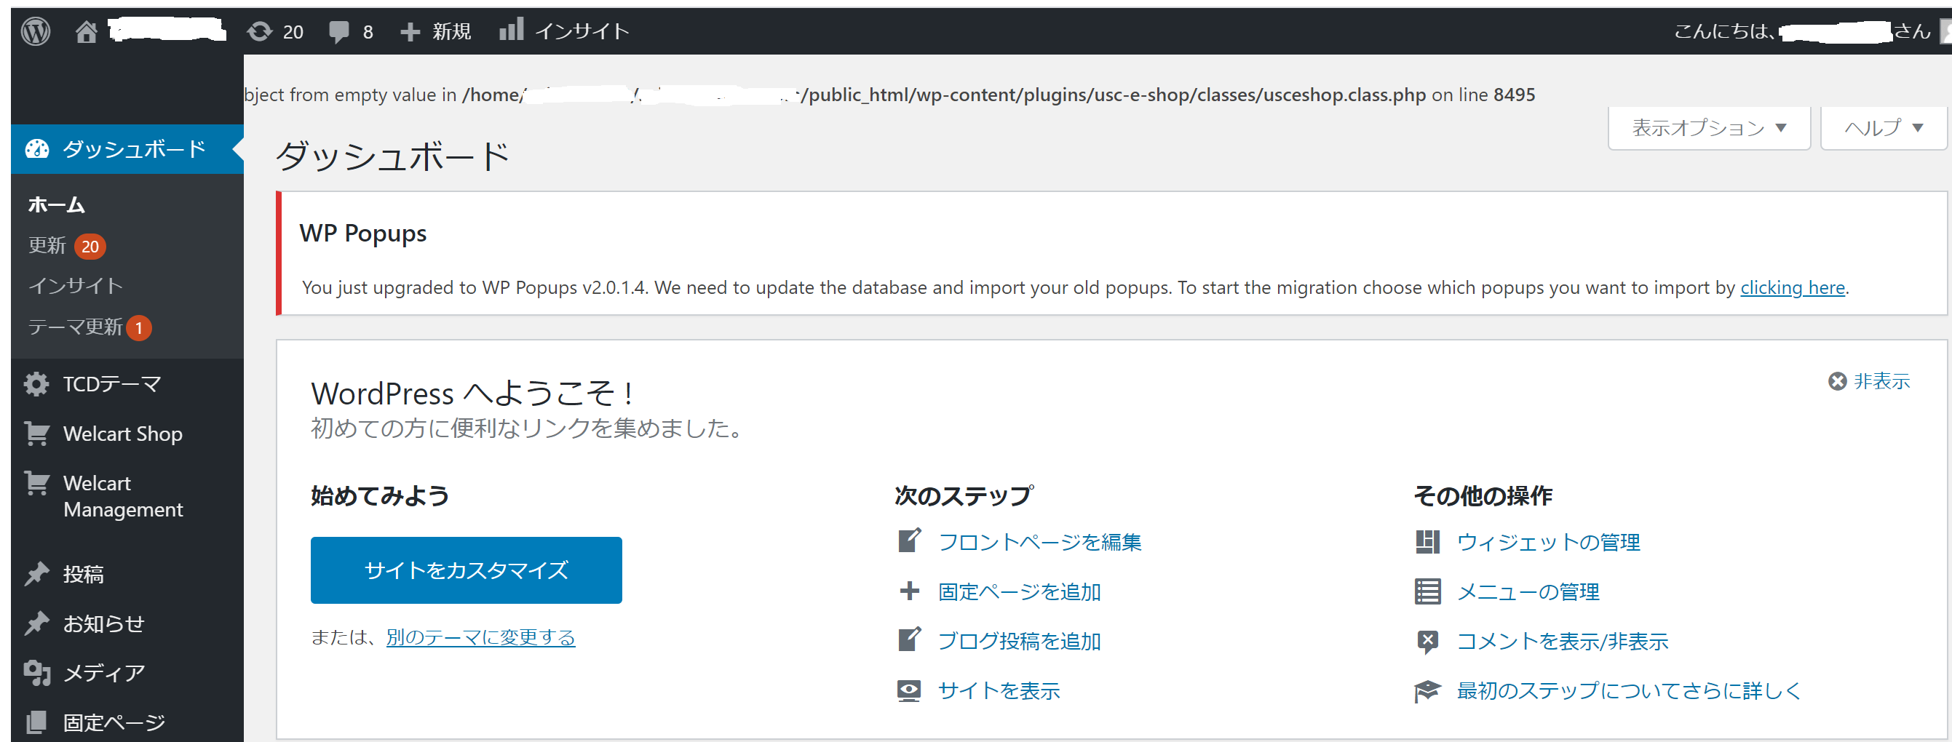Click 別のテーマに変更する link

tap(480, 637)
